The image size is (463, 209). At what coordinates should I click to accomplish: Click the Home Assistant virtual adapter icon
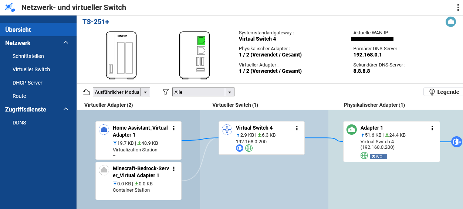104,130
